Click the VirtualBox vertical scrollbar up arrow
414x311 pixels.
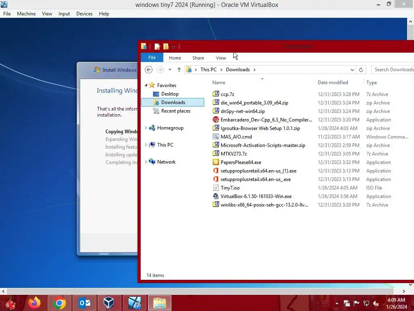(410, 21)
